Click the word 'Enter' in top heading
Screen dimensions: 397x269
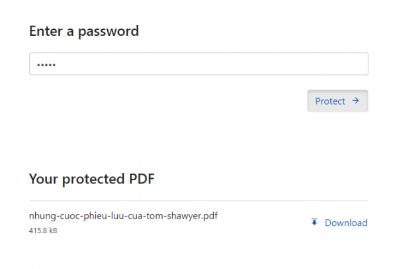click(x=46, y=31)
